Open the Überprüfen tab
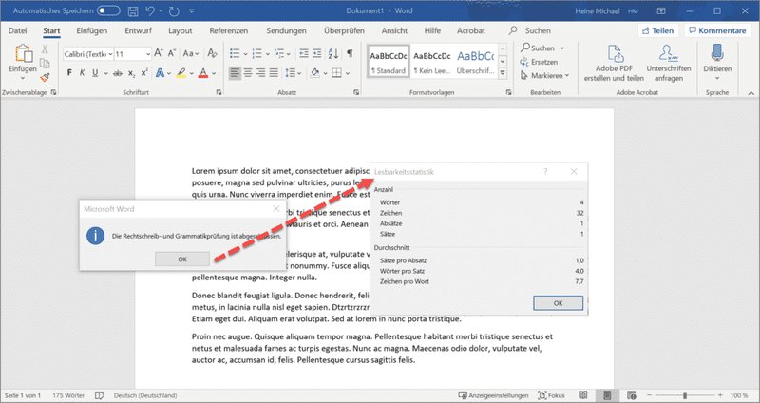This screenshot has height=403, width=760. tap(344, 30)
